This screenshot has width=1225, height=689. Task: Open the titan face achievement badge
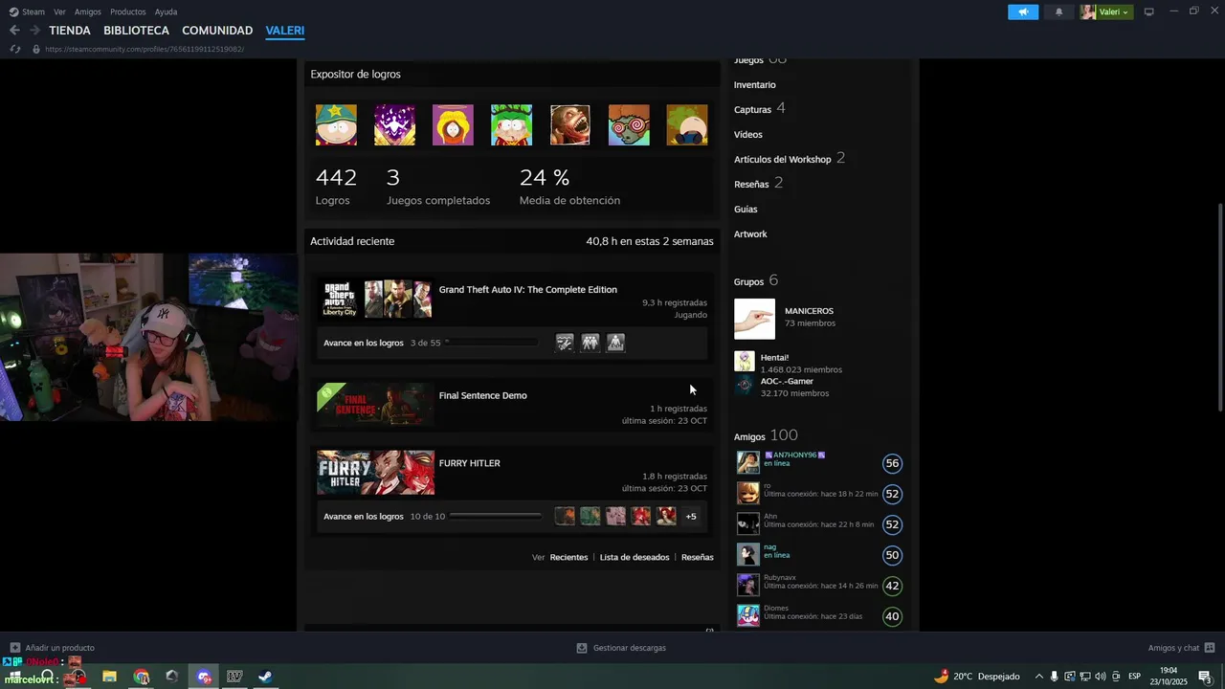570,125
